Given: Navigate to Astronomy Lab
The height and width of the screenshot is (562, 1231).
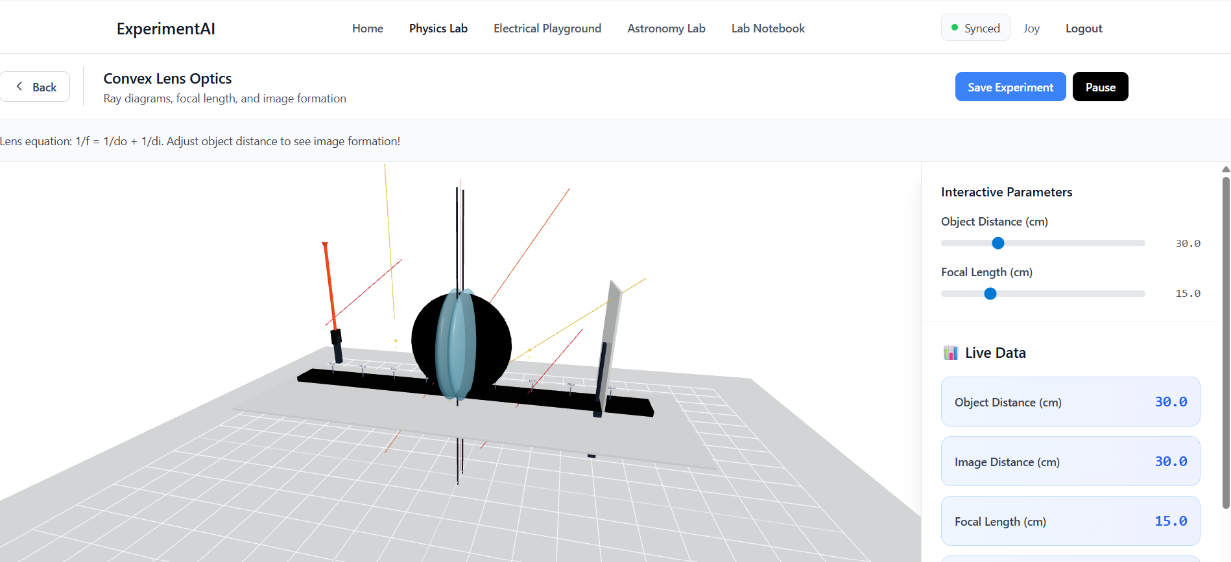Looking at the screenshot, I should pos(666,29).
